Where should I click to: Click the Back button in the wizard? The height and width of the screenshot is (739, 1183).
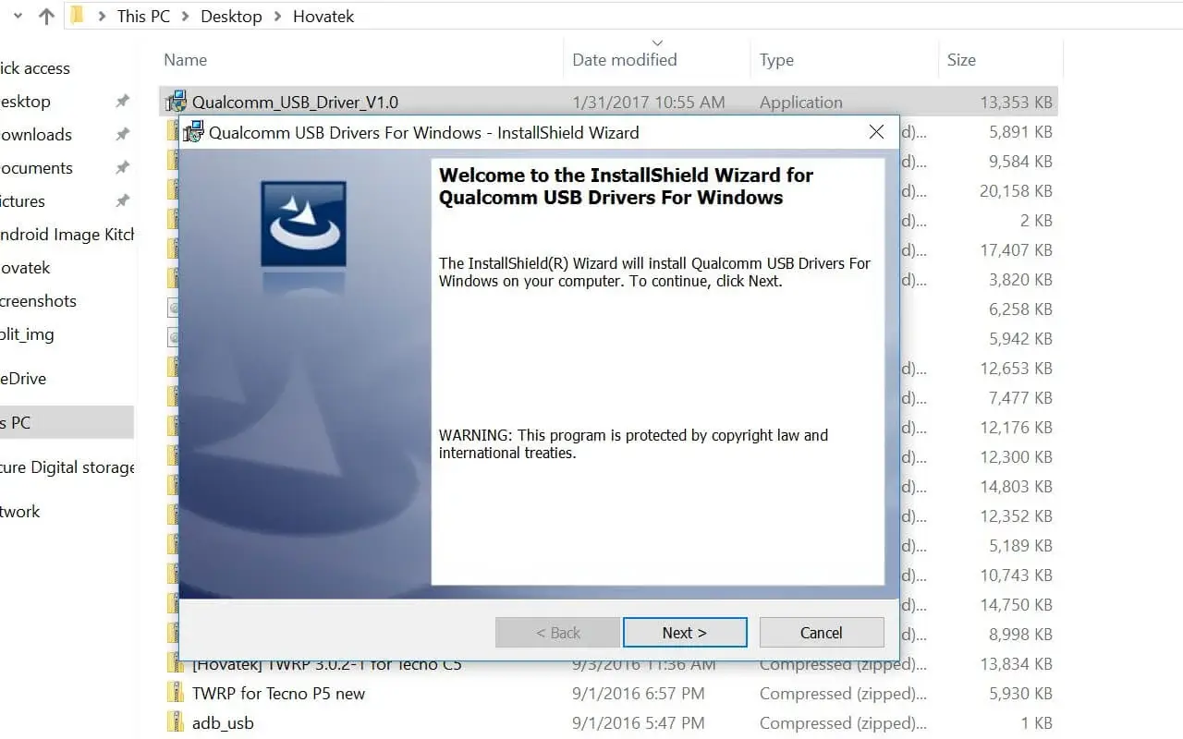556,632
